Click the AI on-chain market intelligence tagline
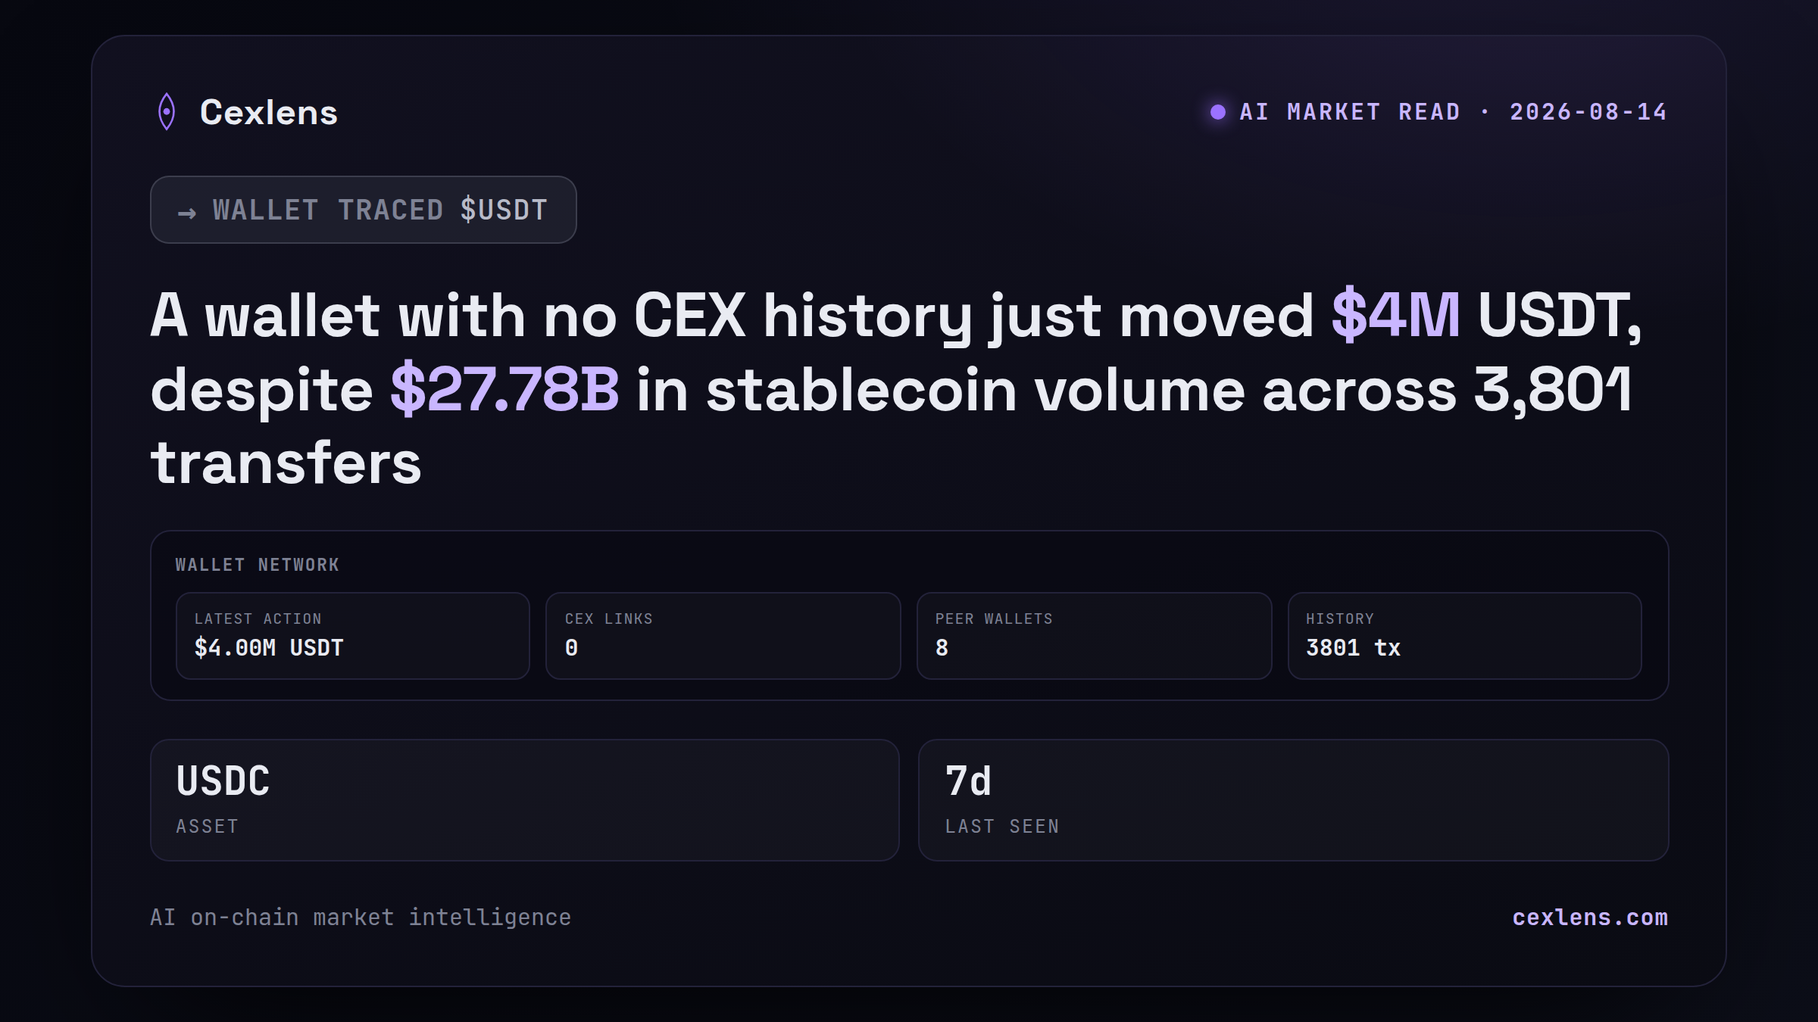The width and height of the screenshot is (1818, 1022). click(x=361, y=917)
